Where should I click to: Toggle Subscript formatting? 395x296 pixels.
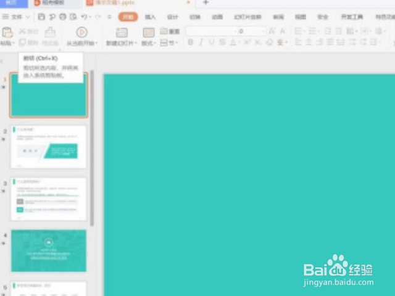tap(257, 42)
